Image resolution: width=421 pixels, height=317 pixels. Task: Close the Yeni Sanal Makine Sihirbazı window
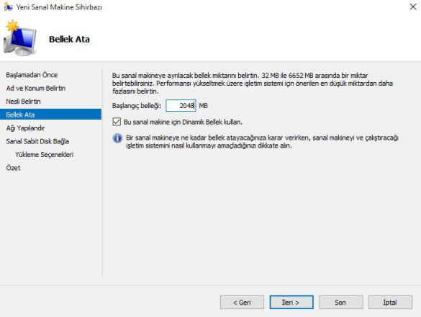tap(413, 6)
